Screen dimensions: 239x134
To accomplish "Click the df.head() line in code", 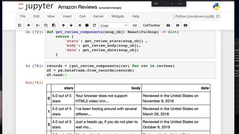I will click(56, 75).
